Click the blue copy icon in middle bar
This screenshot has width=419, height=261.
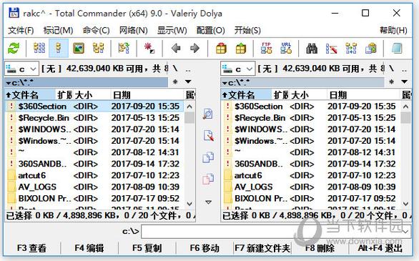coord(208,157)
